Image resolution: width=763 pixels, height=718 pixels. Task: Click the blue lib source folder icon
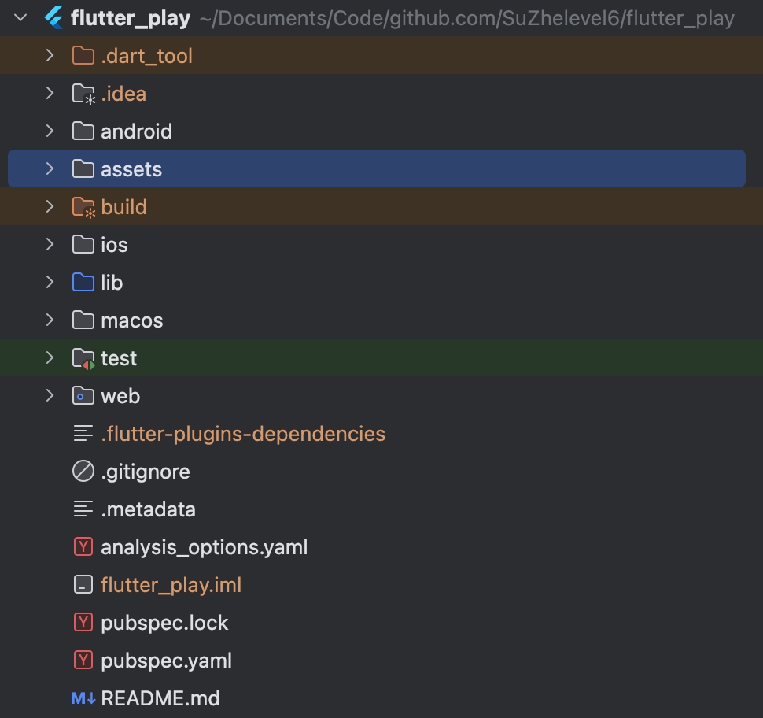tap(83, 283)
